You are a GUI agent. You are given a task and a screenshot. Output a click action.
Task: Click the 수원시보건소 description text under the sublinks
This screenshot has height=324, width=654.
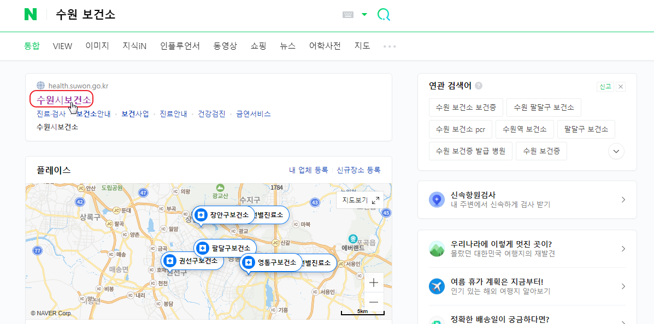[57, 127]
